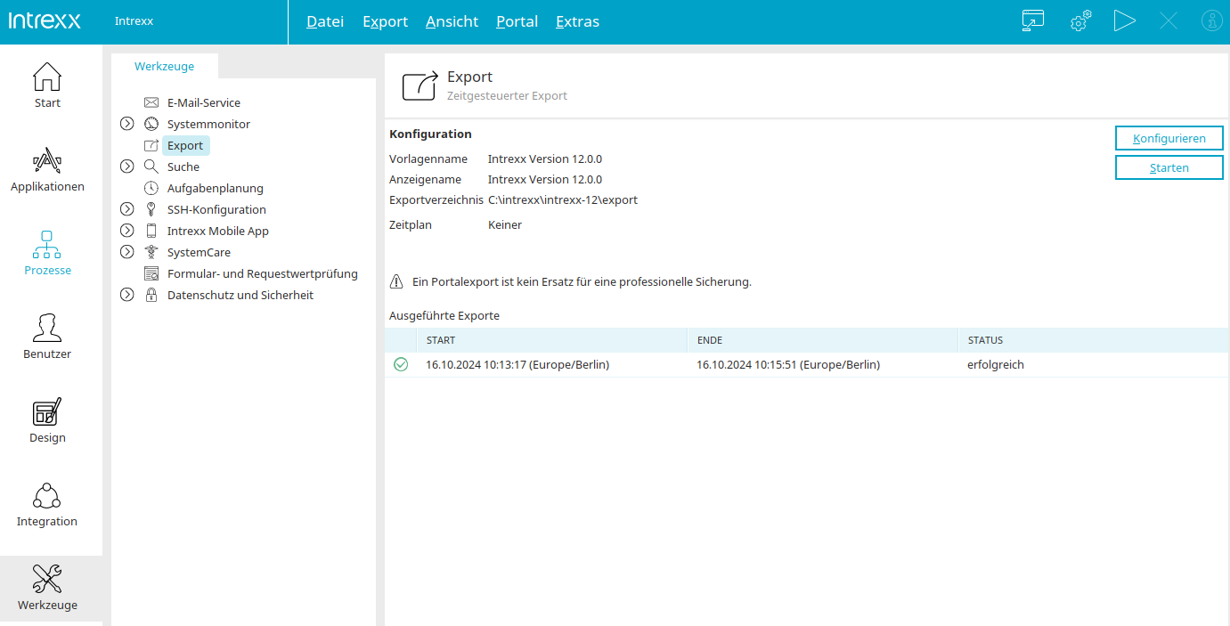Screen dimensions: 1230x626
Task: Expand the Suche tree node
Action: 127,167
